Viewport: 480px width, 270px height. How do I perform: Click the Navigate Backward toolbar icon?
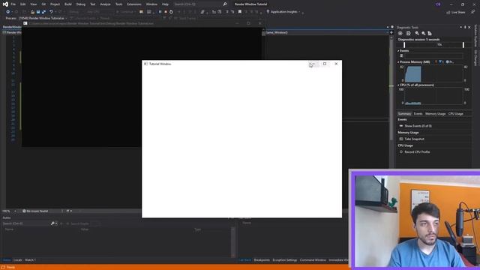point(7,12)
